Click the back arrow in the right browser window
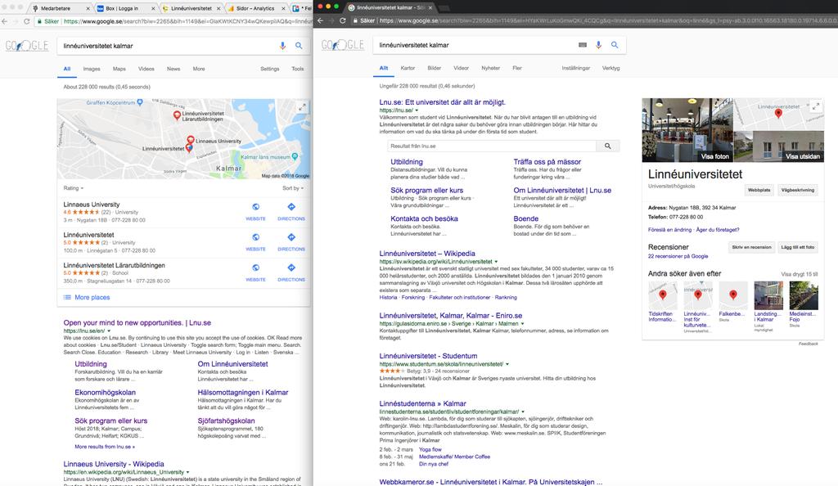The image size is (838, 486). point(320,20)
